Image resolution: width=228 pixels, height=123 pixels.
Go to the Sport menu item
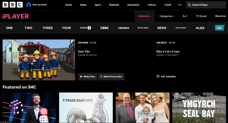(98, 5)
